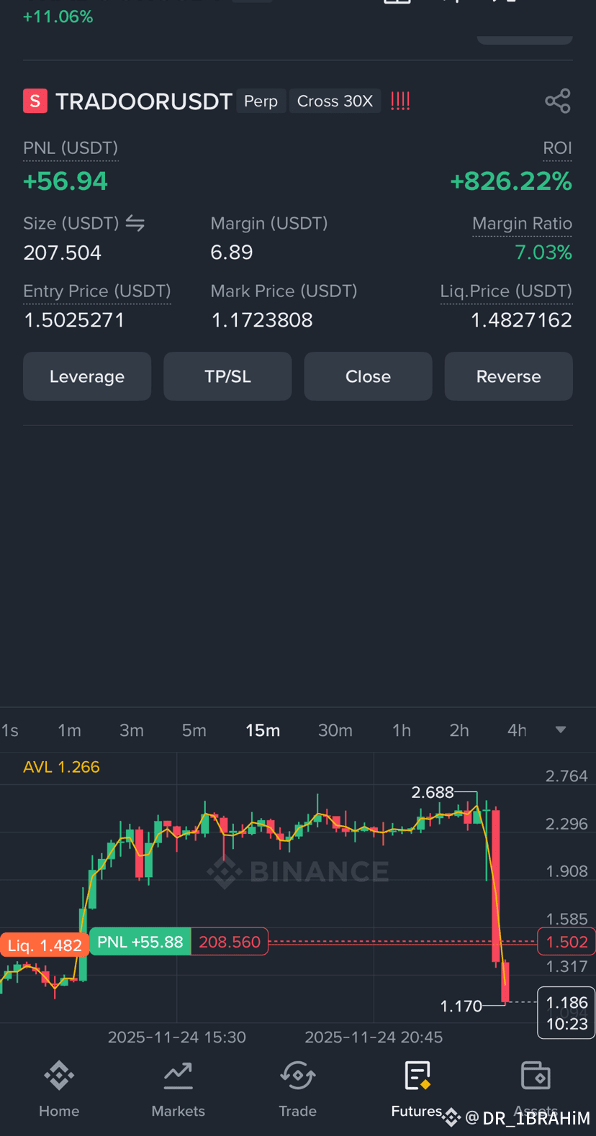Tap the ROI label
596x1136 pixels.
coord(557,148)
